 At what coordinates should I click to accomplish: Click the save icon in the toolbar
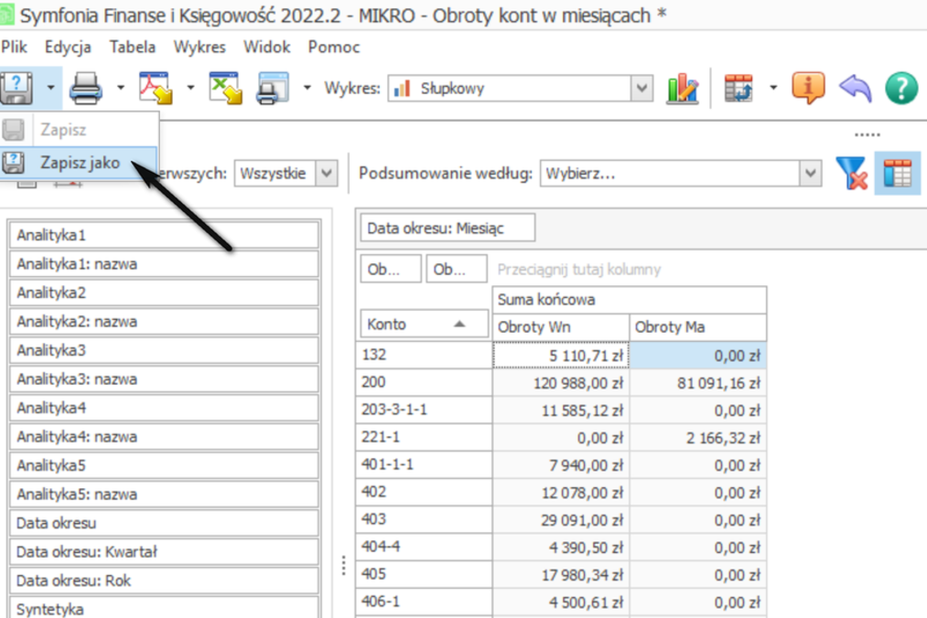click(x=16, y=89)
